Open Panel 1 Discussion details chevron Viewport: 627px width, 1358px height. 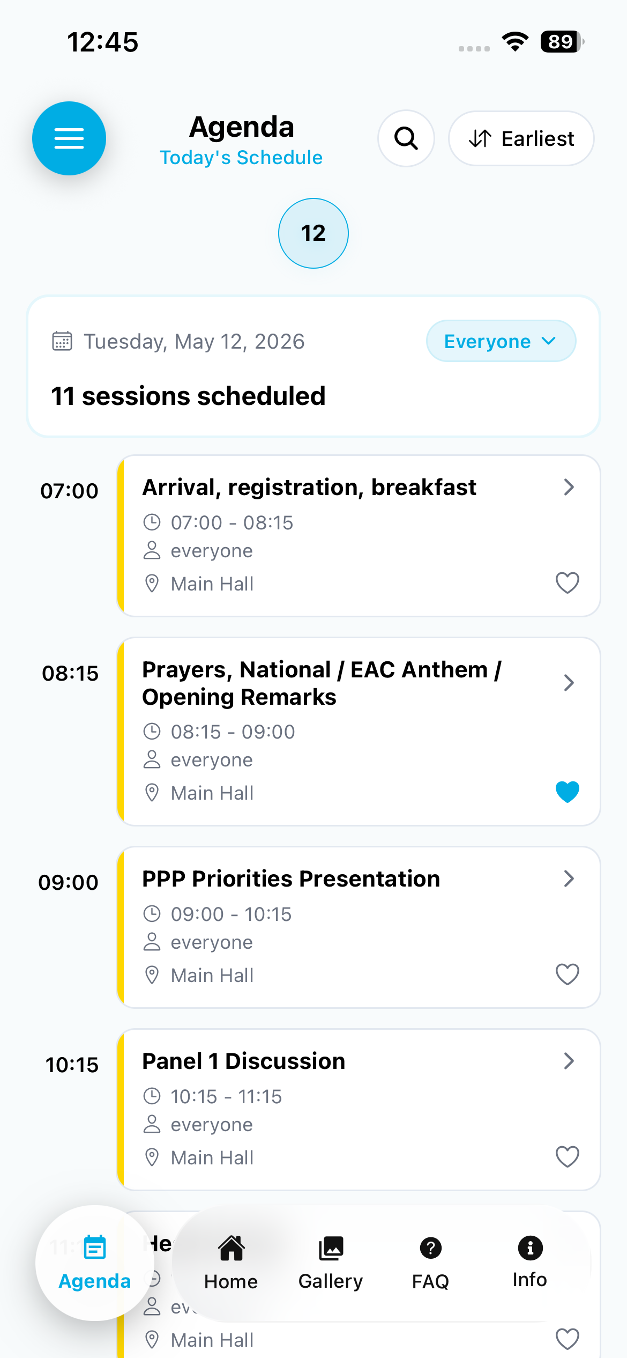coord(569,1061)
